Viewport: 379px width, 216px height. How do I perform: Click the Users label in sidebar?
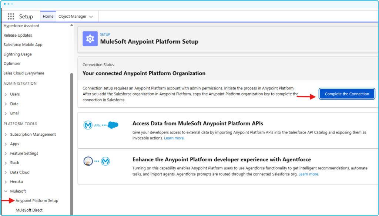tap(15, 94)
